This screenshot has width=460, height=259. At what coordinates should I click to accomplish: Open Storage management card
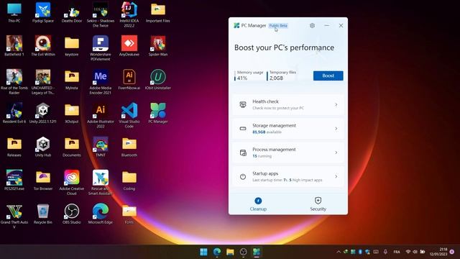click(288, 129)
